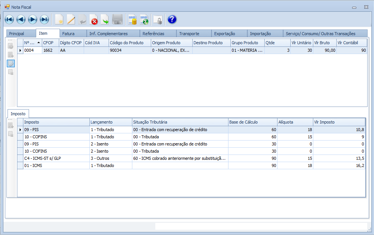Image resolution: width=374 pixels, height=235 pixels.
Task: Click the padlock icon in toolbar
Action: pyautogui.click(x=157, y=20)
